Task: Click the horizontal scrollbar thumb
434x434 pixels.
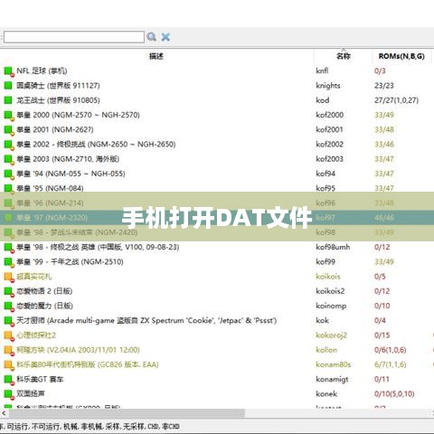Action: (127, 413)
